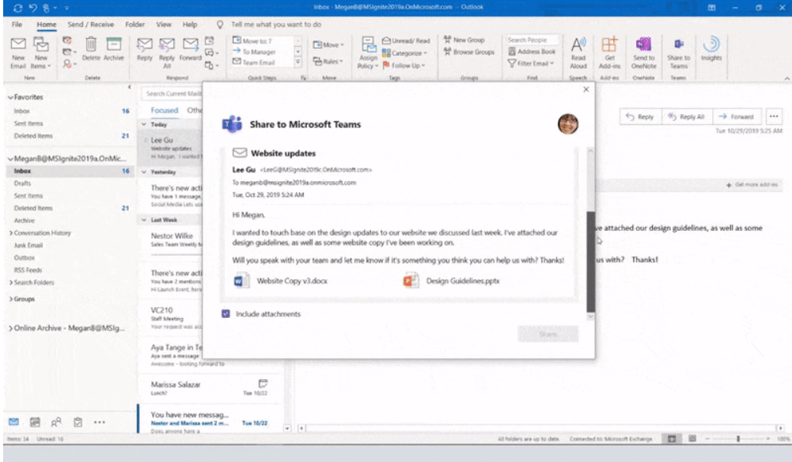Click Reply All in reading pane
Screen dimensions: 792x462
(x=687, y=116)
